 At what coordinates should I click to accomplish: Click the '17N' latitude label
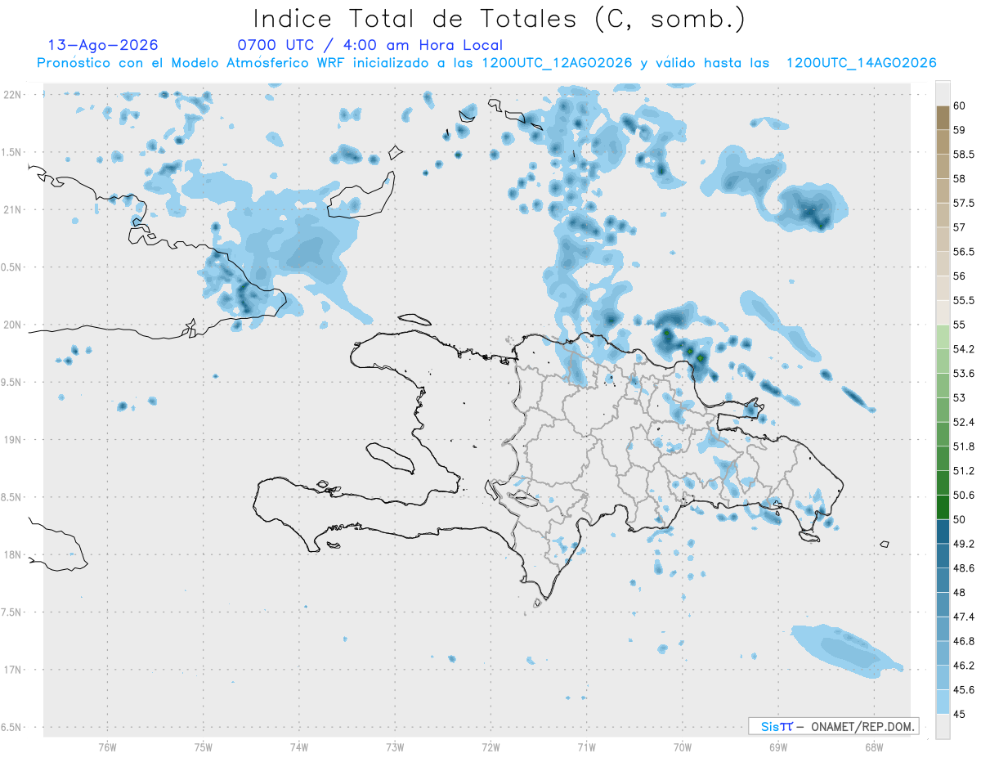(13, 669)
